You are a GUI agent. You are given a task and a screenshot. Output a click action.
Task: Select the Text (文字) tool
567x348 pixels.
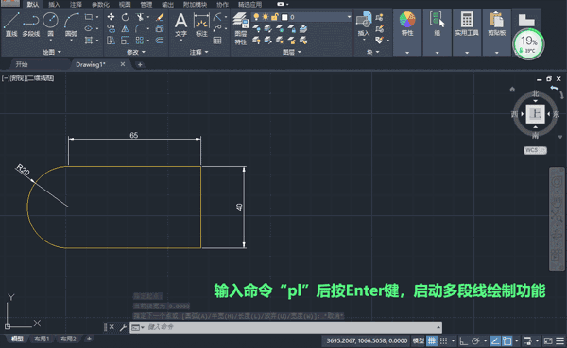point(180,25)
